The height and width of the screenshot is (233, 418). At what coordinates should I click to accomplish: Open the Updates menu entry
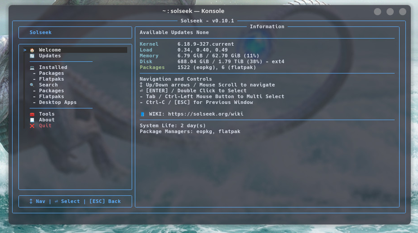50,56
